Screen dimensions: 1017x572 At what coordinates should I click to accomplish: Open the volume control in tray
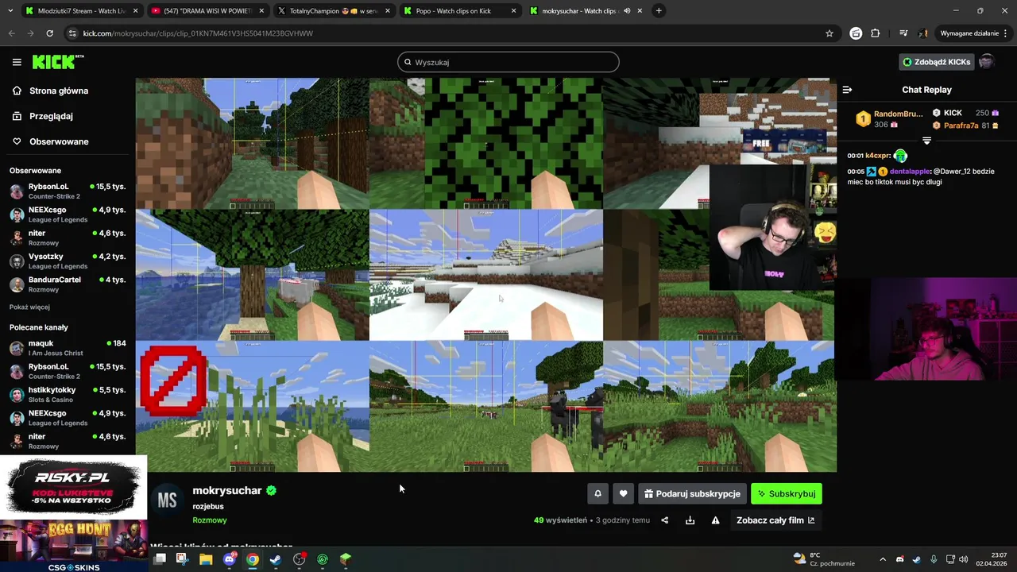(964, 559)
